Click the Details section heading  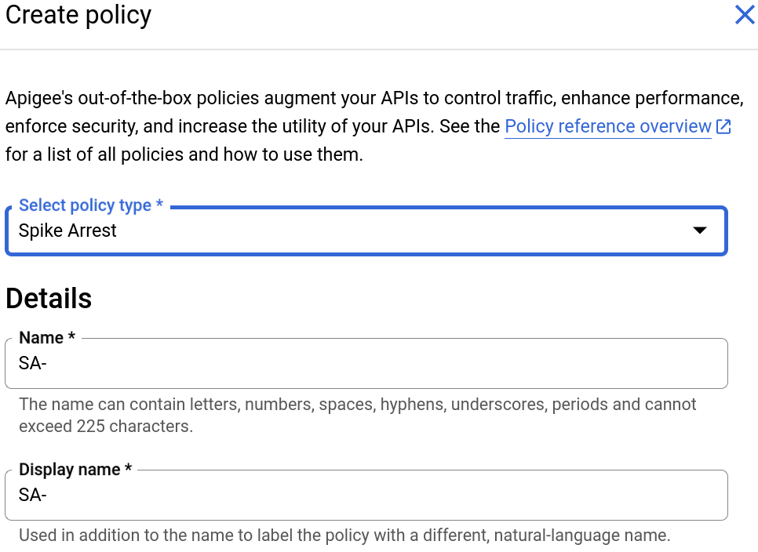pos(49,299)
